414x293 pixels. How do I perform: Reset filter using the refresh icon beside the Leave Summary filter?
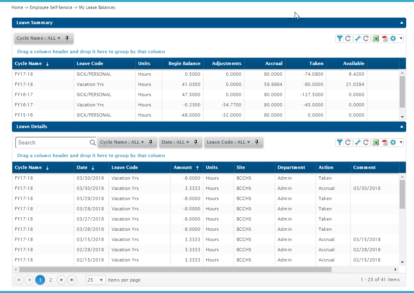[348, 38]
